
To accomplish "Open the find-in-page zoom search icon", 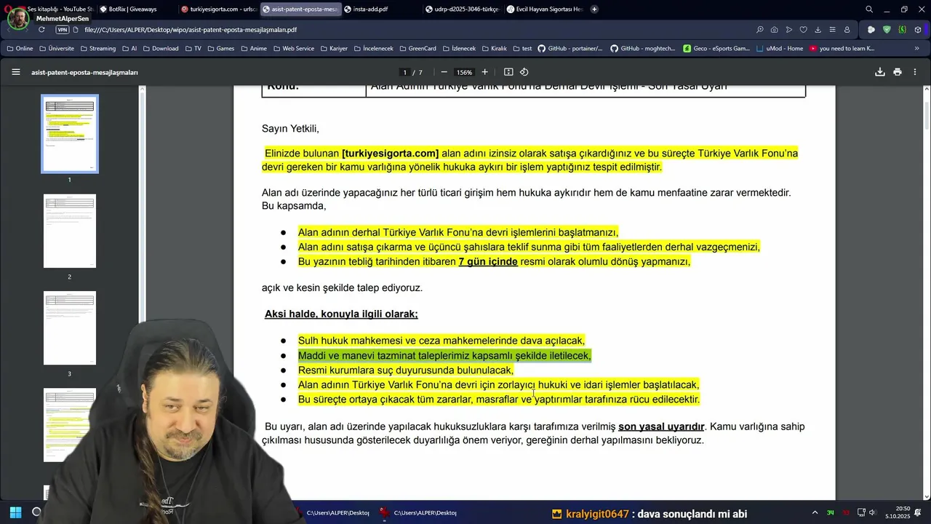I will click(759, 30).
